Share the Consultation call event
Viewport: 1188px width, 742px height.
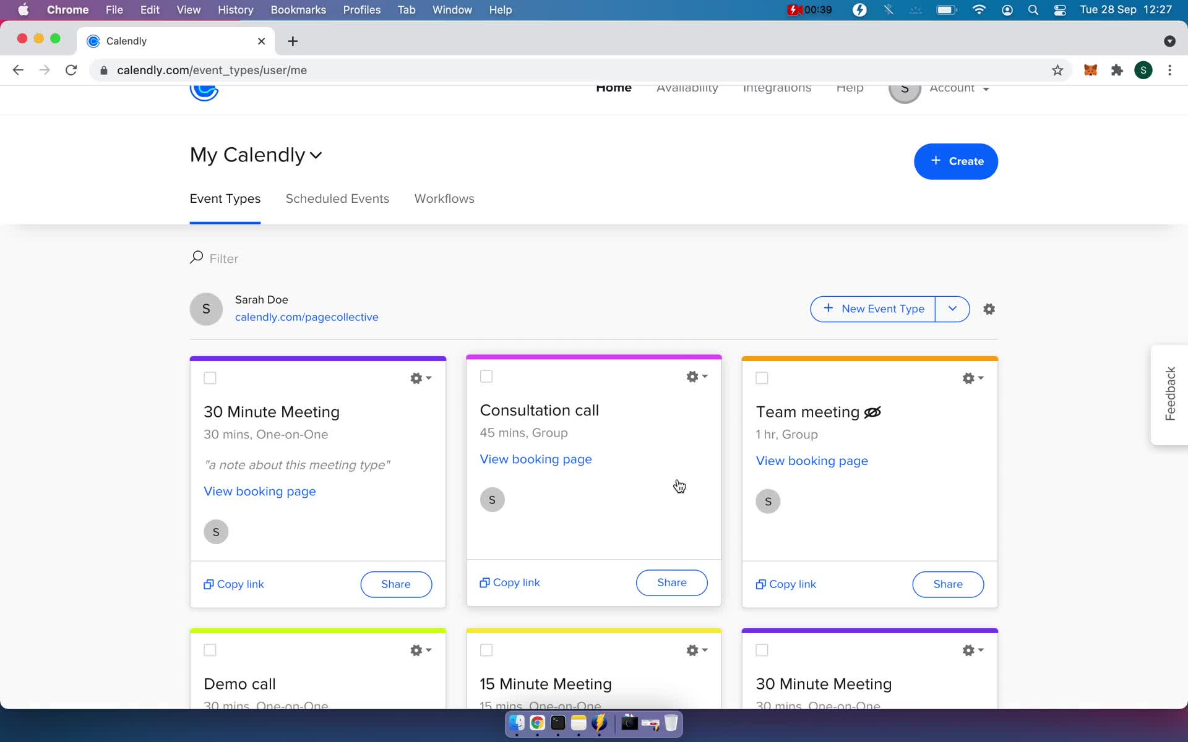(671, 582)
